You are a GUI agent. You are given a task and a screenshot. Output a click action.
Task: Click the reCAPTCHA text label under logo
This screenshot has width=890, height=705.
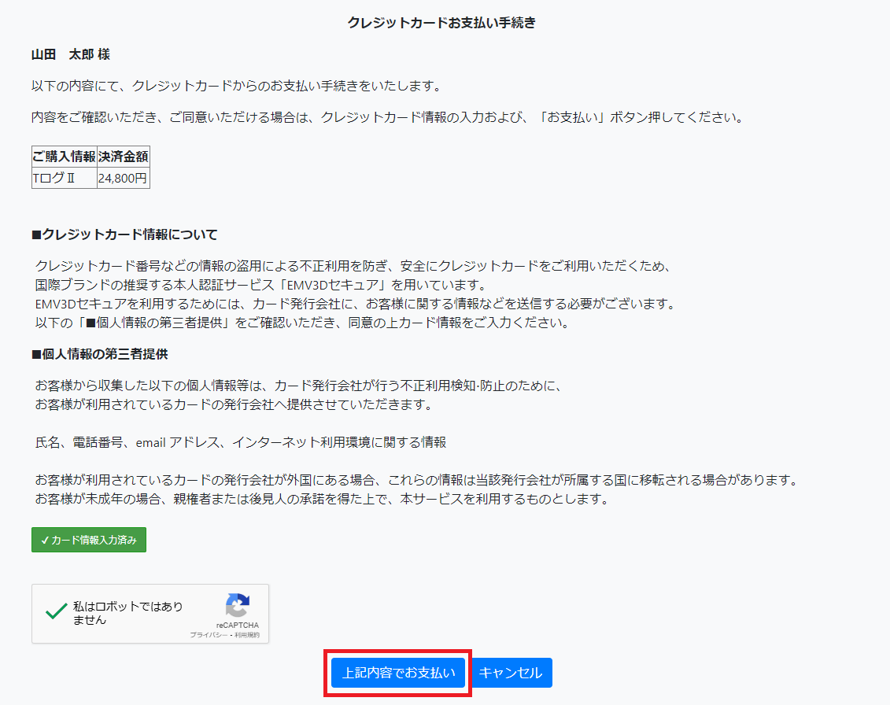point(237,625)
